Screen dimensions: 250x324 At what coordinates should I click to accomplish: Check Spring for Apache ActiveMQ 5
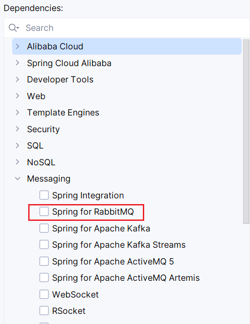pyautogui.click(x=44, y=261)
